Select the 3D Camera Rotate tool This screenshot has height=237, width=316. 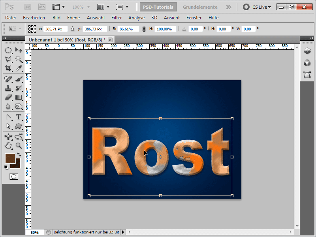[x=19, y=137]
